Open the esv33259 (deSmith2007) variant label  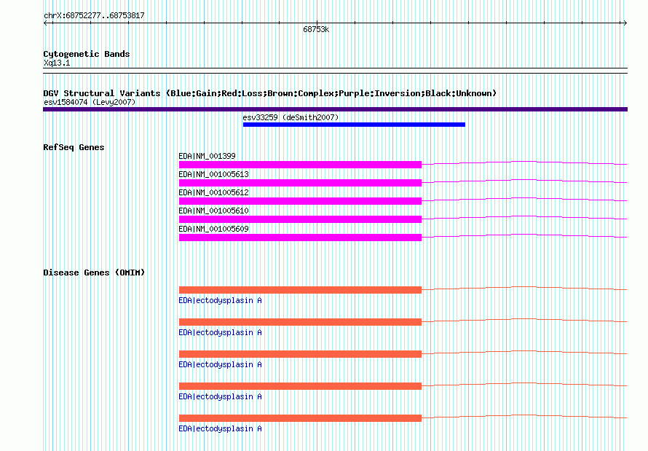tap(291, 118)
